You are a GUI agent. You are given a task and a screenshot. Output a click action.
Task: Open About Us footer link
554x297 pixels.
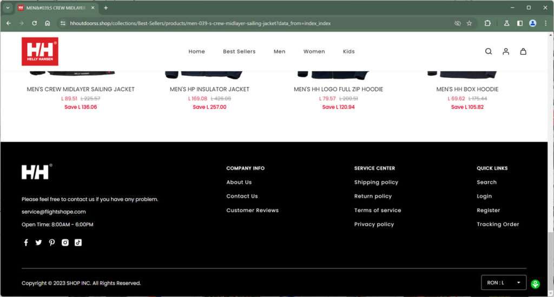tap(239, 182)
